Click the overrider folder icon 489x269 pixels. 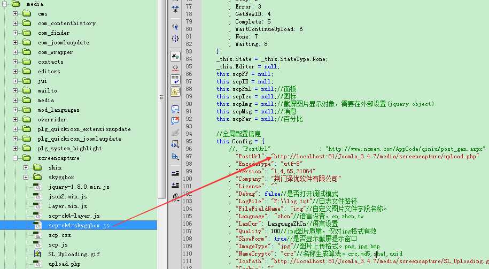(x=27, y=119)
